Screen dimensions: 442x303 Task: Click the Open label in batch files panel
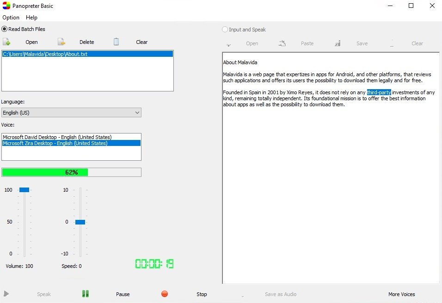[31, 42]
